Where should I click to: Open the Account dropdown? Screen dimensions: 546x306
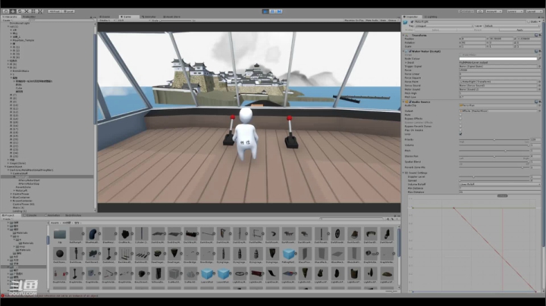(494, 11)
